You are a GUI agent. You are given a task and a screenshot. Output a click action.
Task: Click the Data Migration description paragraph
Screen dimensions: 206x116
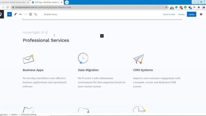tap(102, 82)
